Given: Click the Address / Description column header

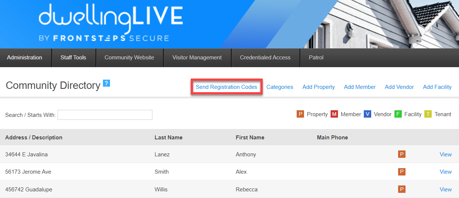Looking at the screenshot, I should [x=34, y=138].
